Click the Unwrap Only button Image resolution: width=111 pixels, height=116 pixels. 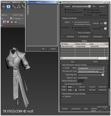coord(76,109)
